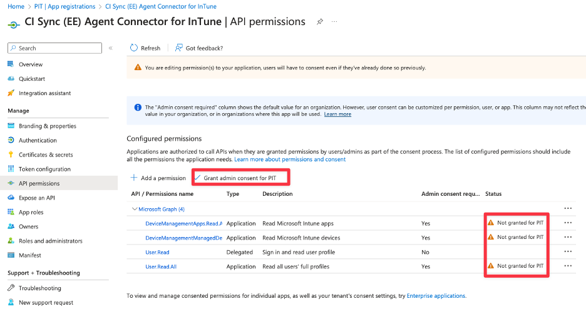Click the Quickstart cloud icon

(x=11, y=79)
